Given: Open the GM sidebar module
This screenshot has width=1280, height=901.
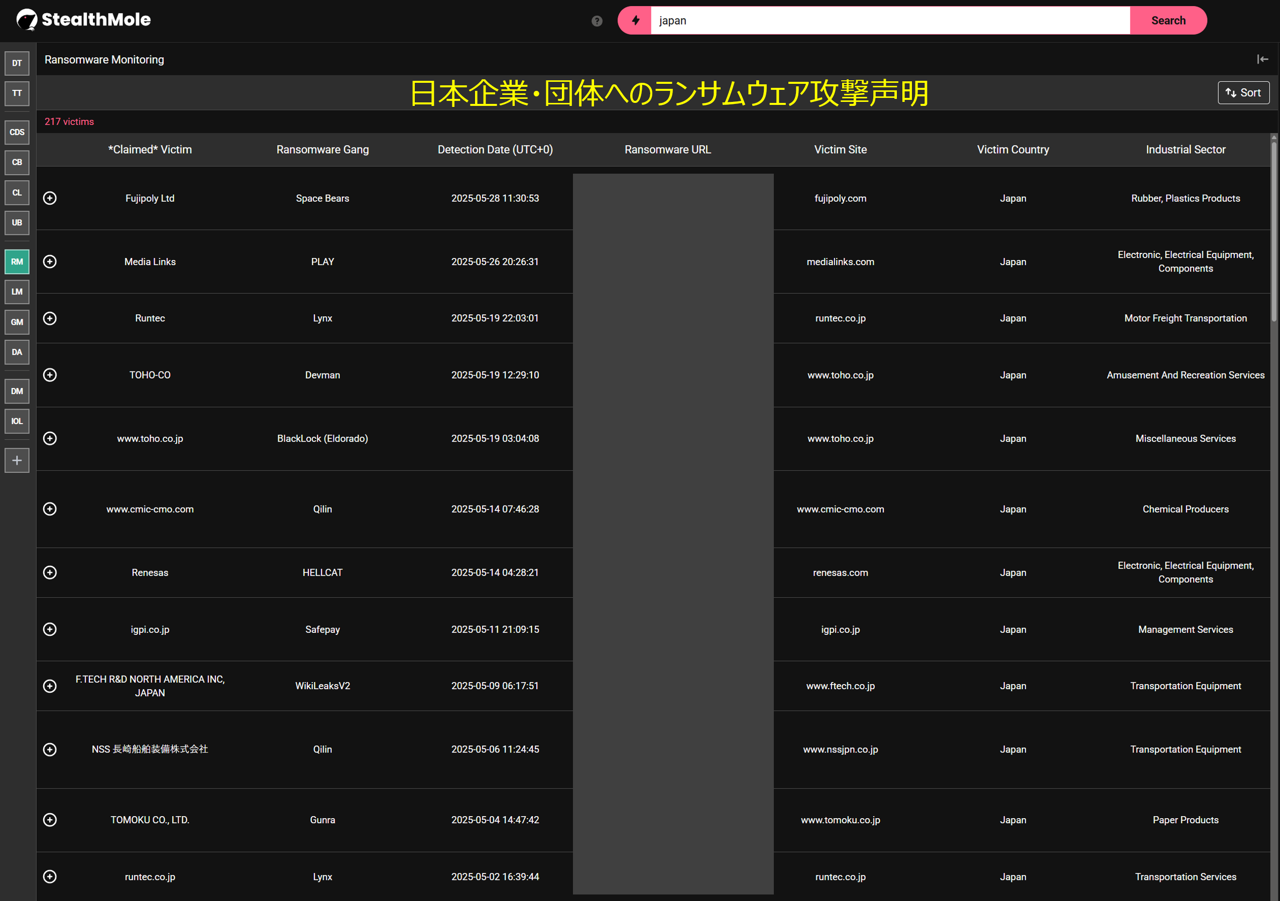Looking at the screenshot, I should [17, 322].
